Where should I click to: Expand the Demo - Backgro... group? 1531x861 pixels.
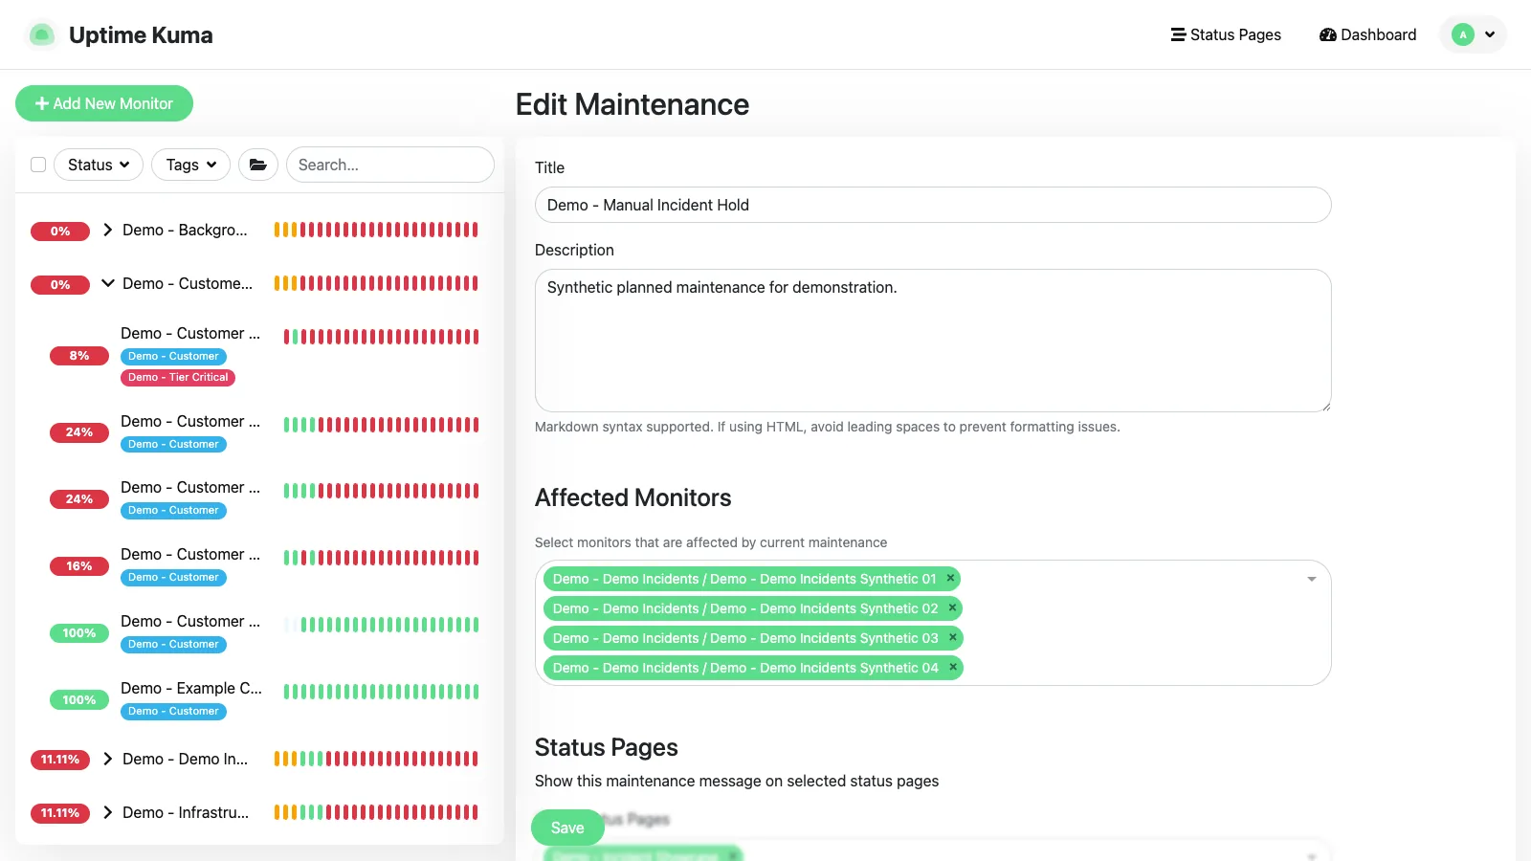pos(107,230)
